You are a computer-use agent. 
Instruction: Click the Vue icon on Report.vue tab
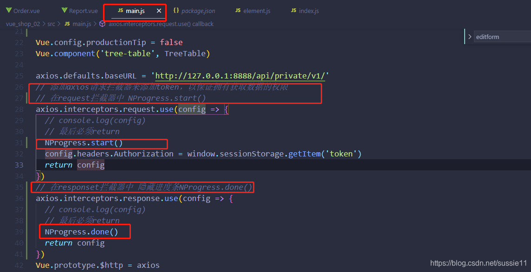pyautogui.click(x=65, y=11)
